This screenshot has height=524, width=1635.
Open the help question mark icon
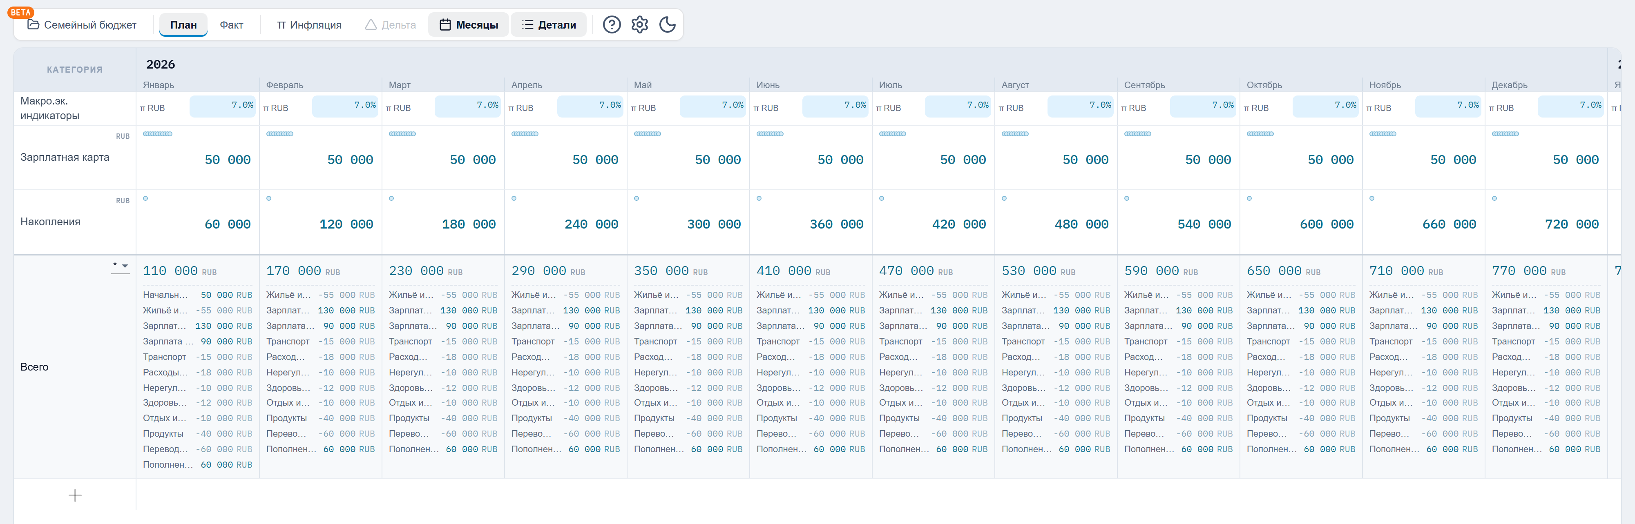611,25
